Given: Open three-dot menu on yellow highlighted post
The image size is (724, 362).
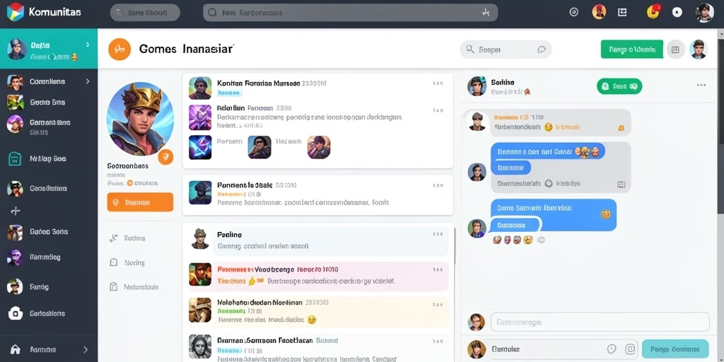Looking at the screenshot, I should click(x=438, y=305).
